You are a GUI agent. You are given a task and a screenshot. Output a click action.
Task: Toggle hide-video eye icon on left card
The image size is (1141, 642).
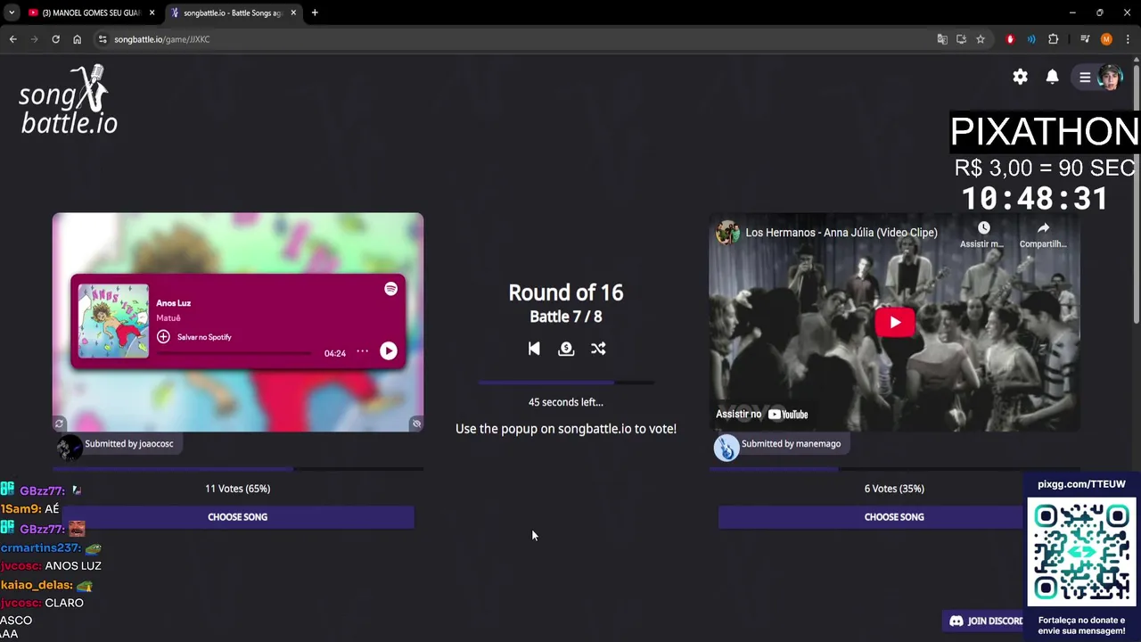click(x=416, y=424)
